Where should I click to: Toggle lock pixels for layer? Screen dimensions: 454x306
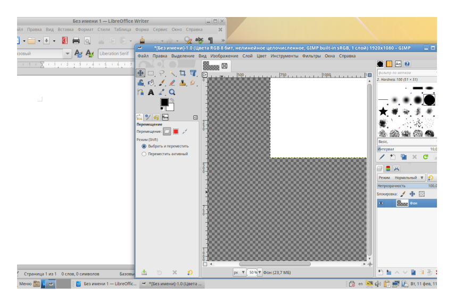pos(403,194)
